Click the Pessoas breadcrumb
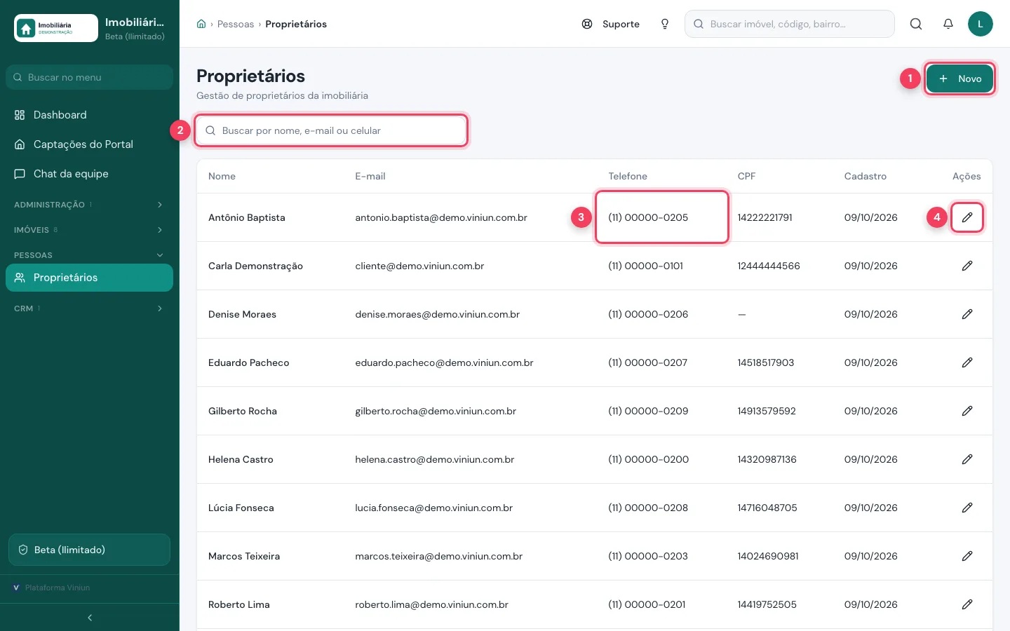The width and height of the screenshot is (1010, 631). (236, 24)
